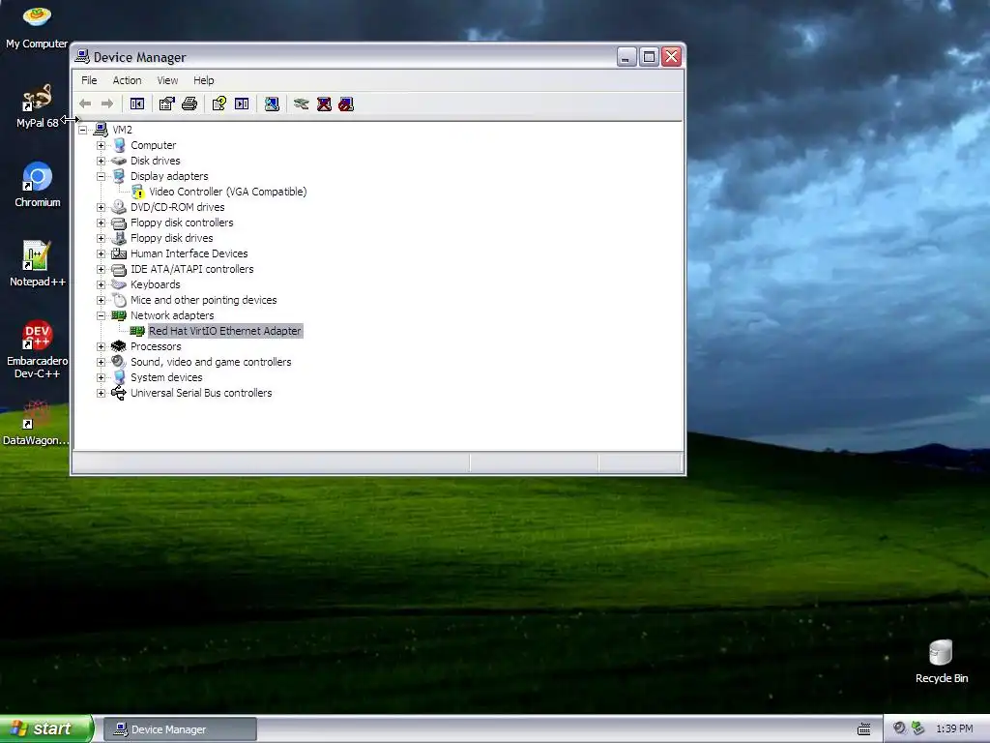Click the Device Manager title bar icon
Viewport: 990px width, 743px height.
(82, 56)
